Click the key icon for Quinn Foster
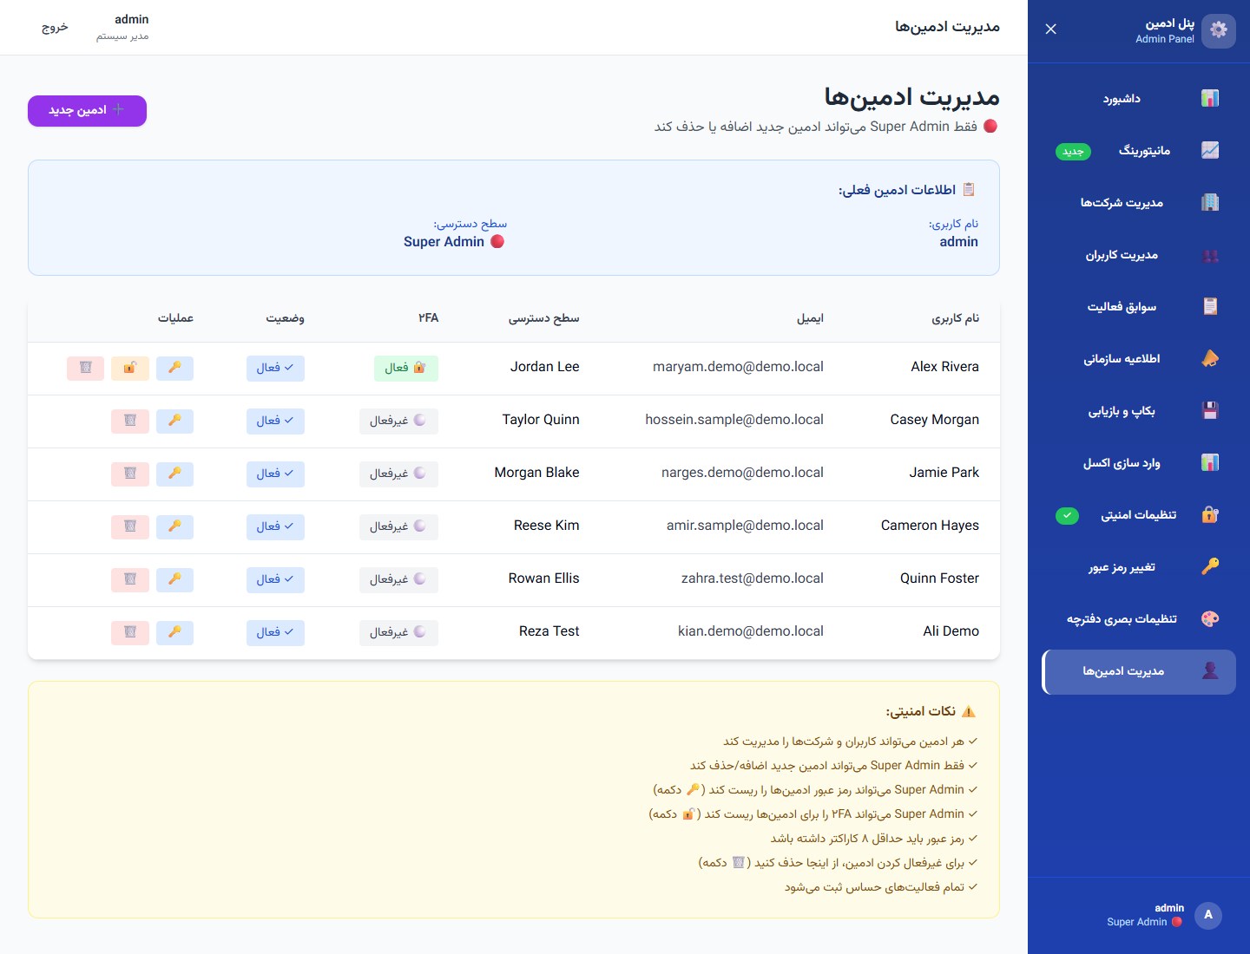The image size is (1250, 954). pos(174,579)
